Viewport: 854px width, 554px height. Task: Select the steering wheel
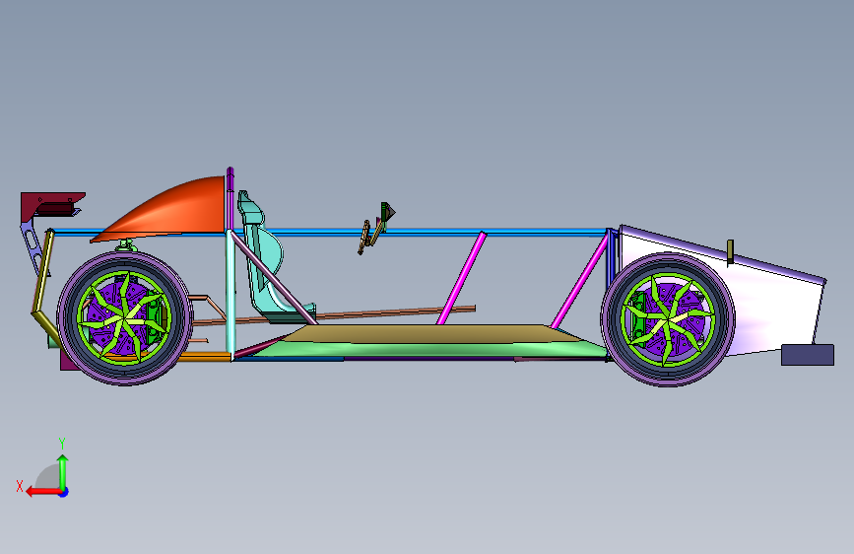363,238
